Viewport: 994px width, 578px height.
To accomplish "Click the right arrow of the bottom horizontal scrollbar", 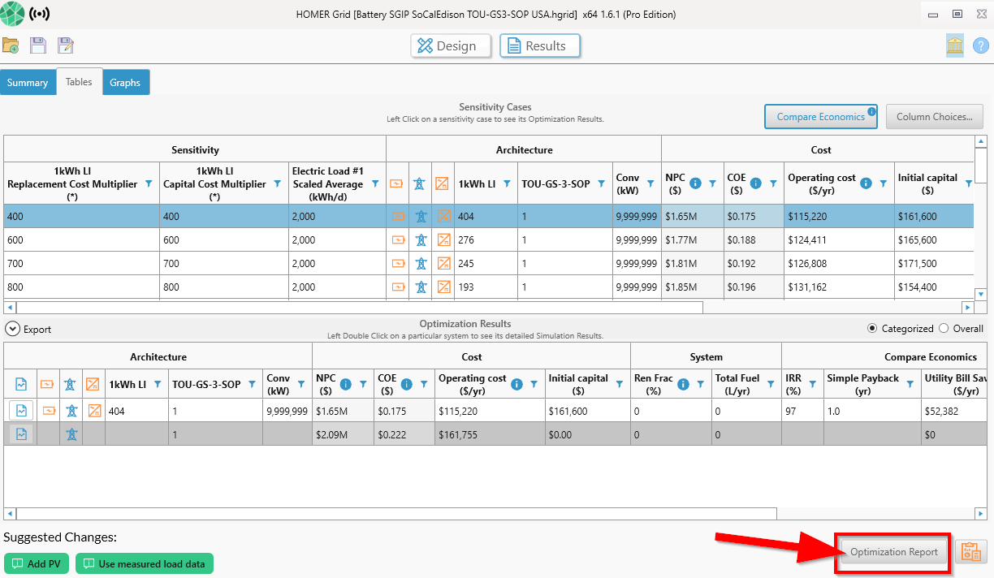I will pos(979,513).
